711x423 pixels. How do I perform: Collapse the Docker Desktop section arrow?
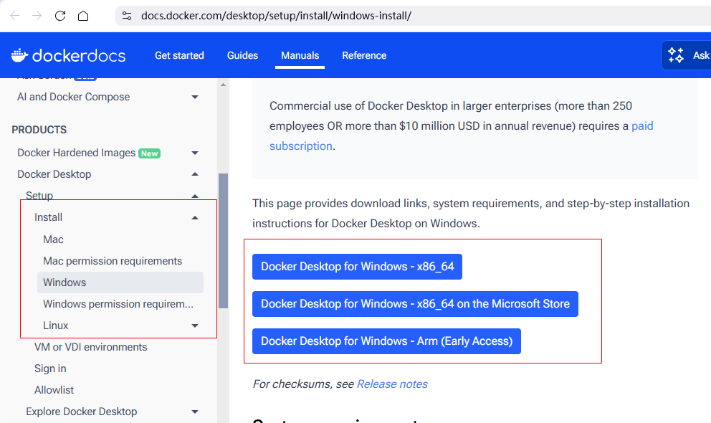click(195, 174)
